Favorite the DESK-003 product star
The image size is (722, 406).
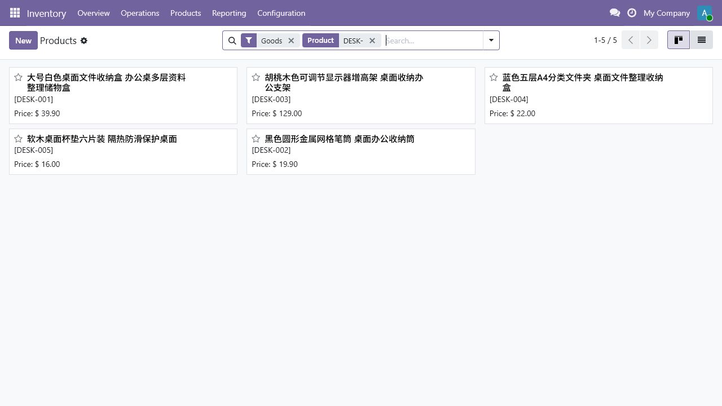coord(256,77)
